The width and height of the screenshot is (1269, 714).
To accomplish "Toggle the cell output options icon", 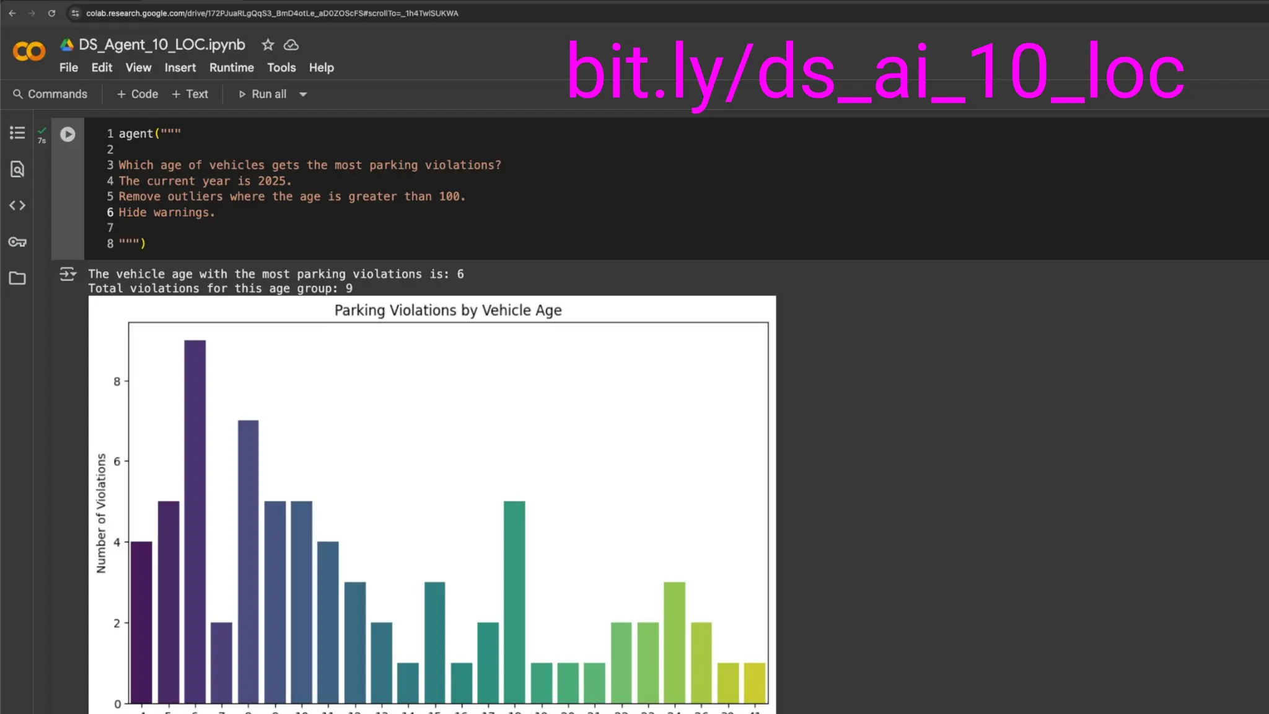I will point(68,274).
